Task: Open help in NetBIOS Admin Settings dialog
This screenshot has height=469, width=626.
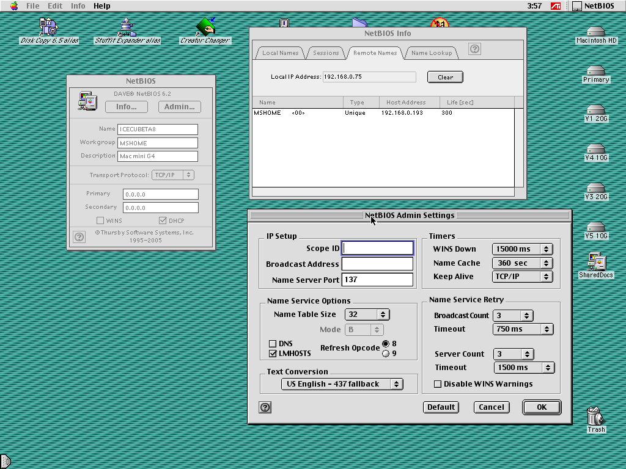Action: [265, 407]
